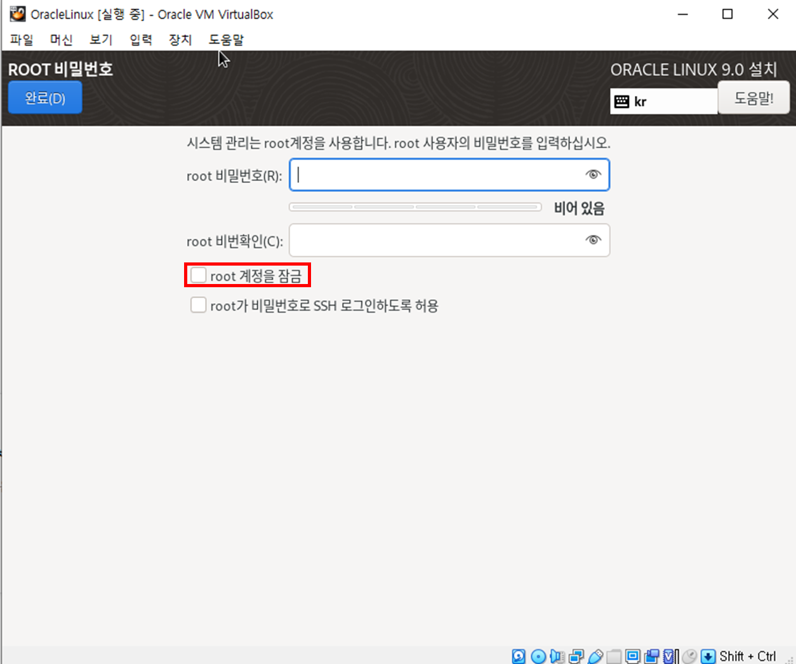The width and height of the screenshot is (796, 664).
Task: Click the password strength bar
Action: click(x=415, y=207)
